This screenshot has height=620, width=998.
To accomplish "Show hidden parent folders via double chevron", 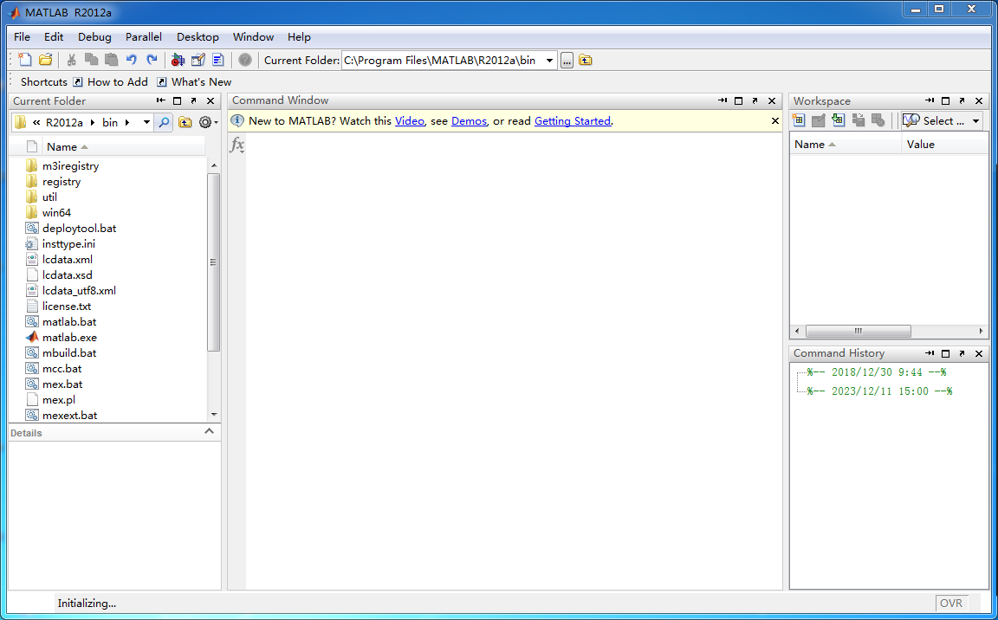I will [x=37, y=122].
